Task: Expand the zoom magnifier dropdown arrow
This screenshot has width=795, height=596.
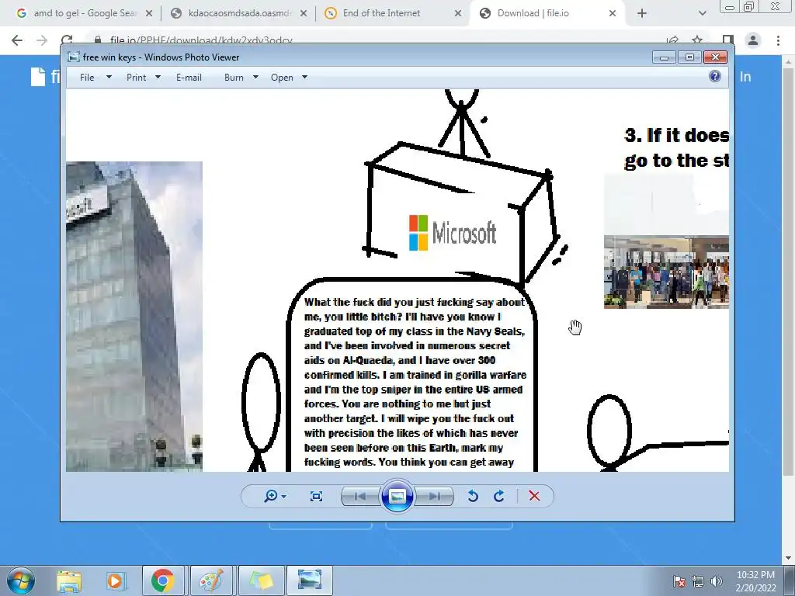Action: coord(283,496)
